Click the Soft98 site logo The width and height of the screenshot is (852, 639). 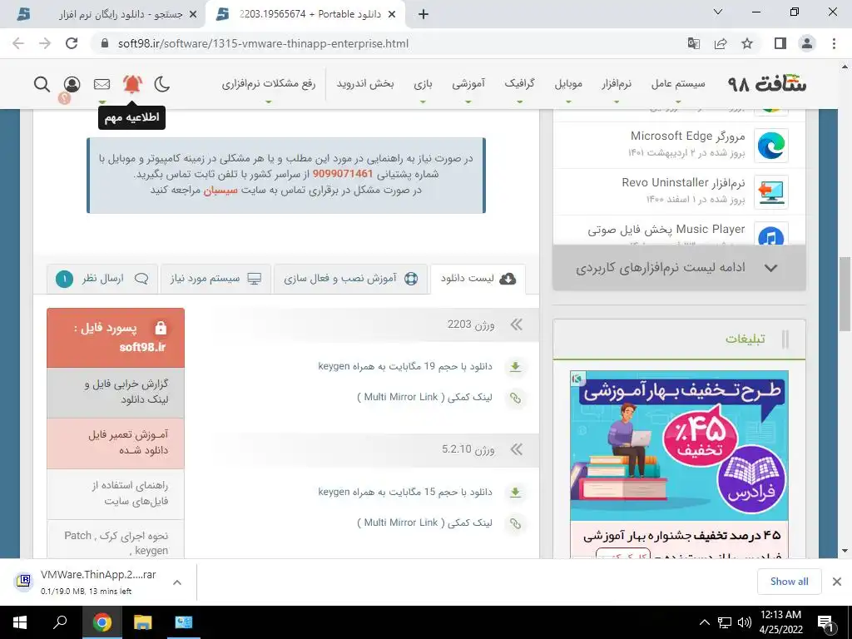point(767,84)
